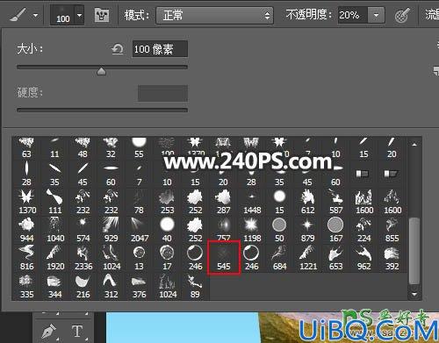439x343 pixels.
Task: Pick the 879 star brush preset
Action: click(307, 230)
